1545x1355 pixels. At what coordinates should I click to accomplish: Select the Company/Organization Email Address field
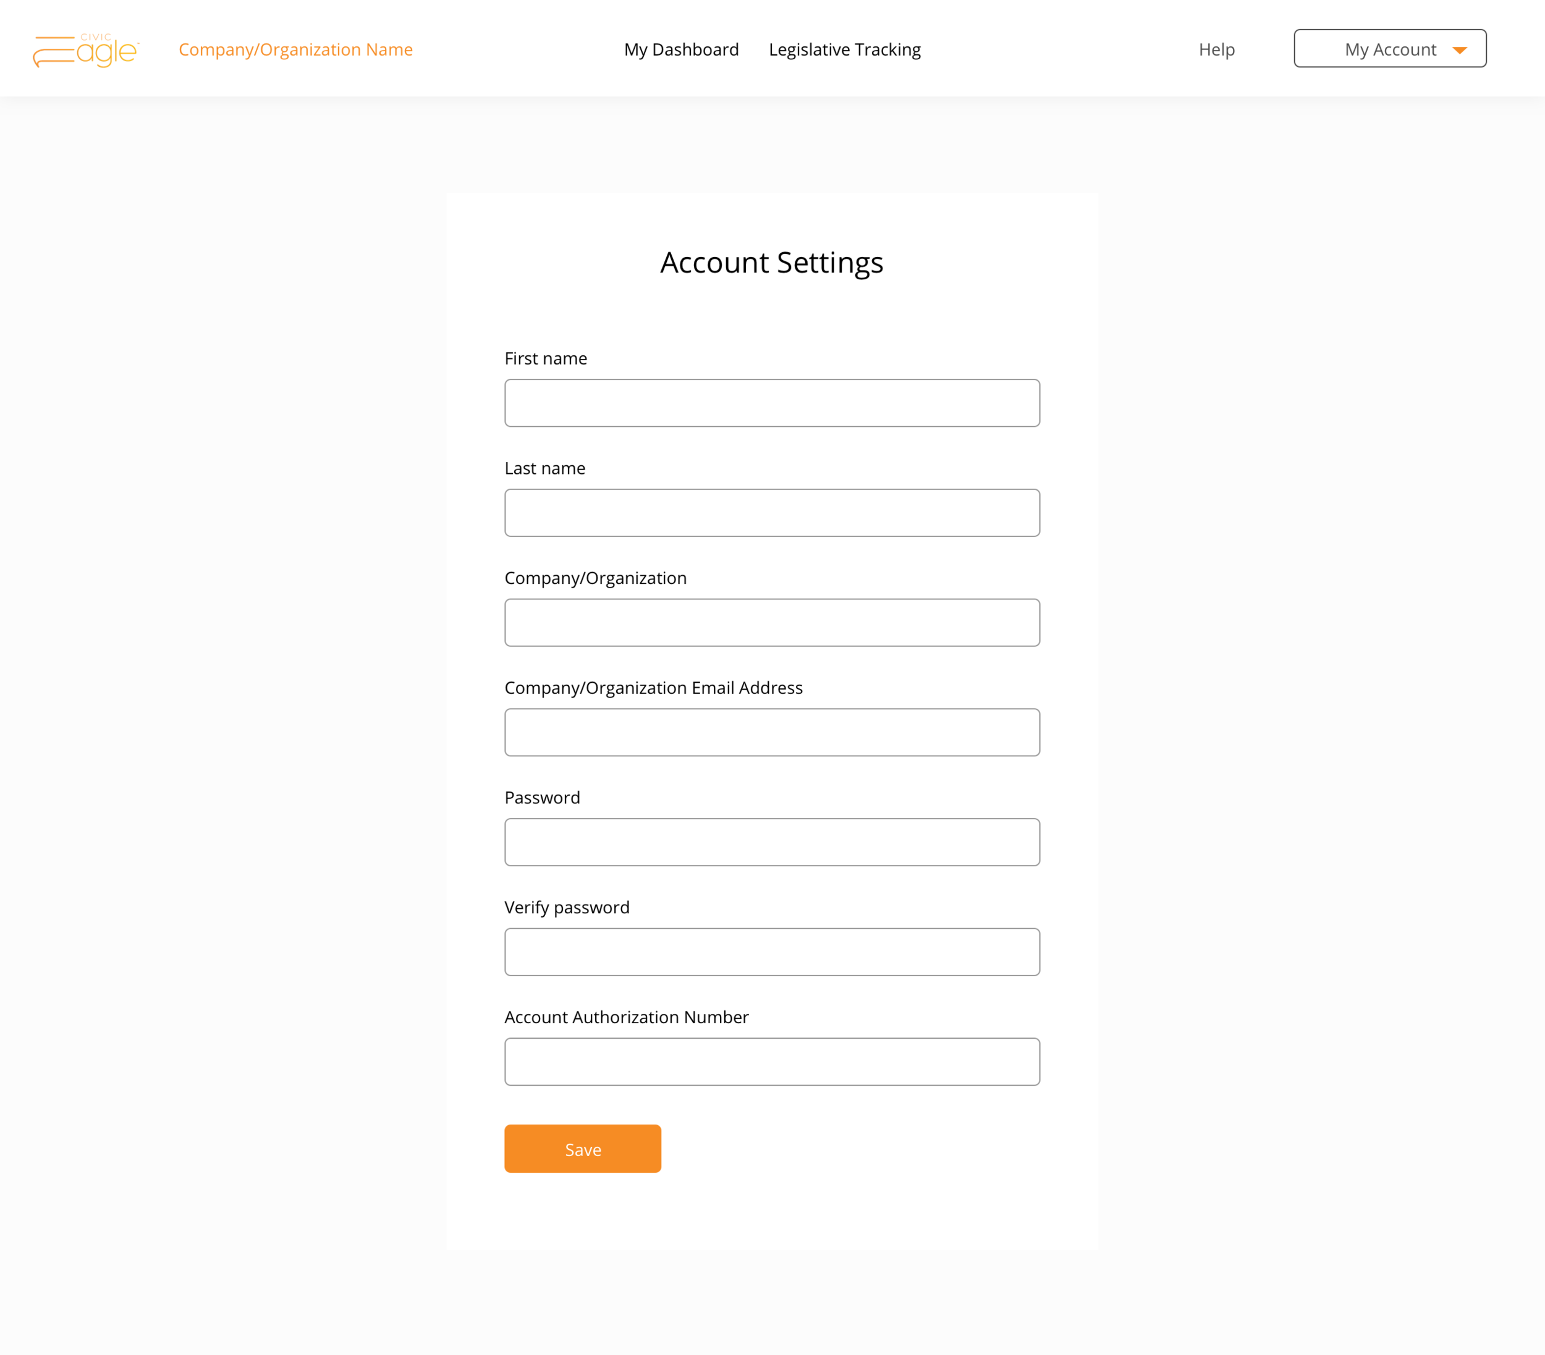772,732
